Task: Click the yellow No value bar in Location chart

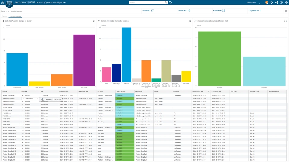Action: 186,76
